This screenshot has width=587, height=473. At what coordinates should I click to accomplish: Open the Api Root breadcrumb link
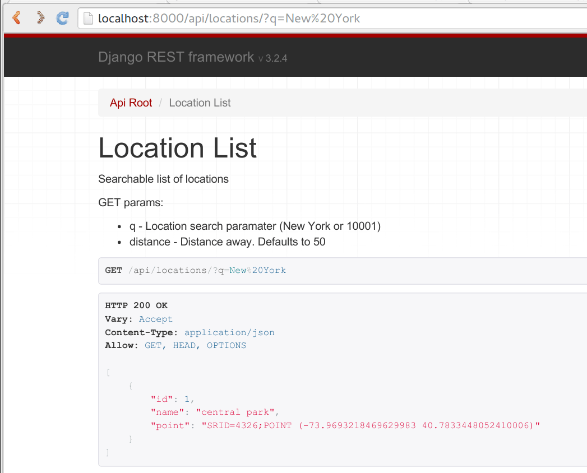[131, 103]
